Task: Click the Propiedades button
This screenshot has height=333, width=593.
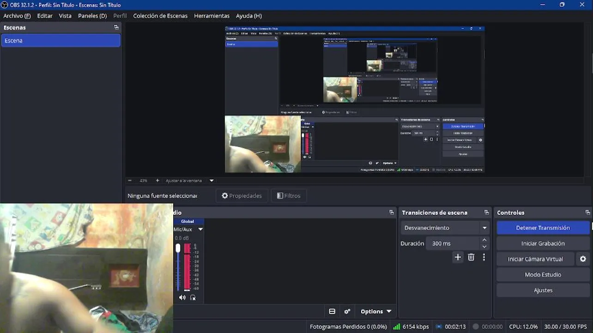Action: 242,196
